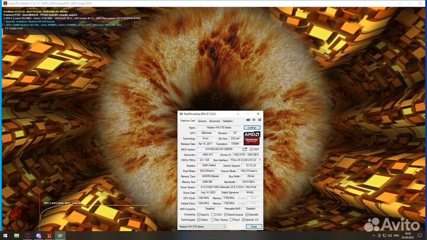Click the ROPs/TMUs 32 / 128 value

pyautogui.click(x=205, y=160)
